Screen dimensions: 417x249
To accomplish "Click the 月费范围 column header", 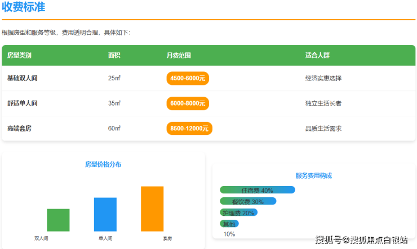I will 179,56.
